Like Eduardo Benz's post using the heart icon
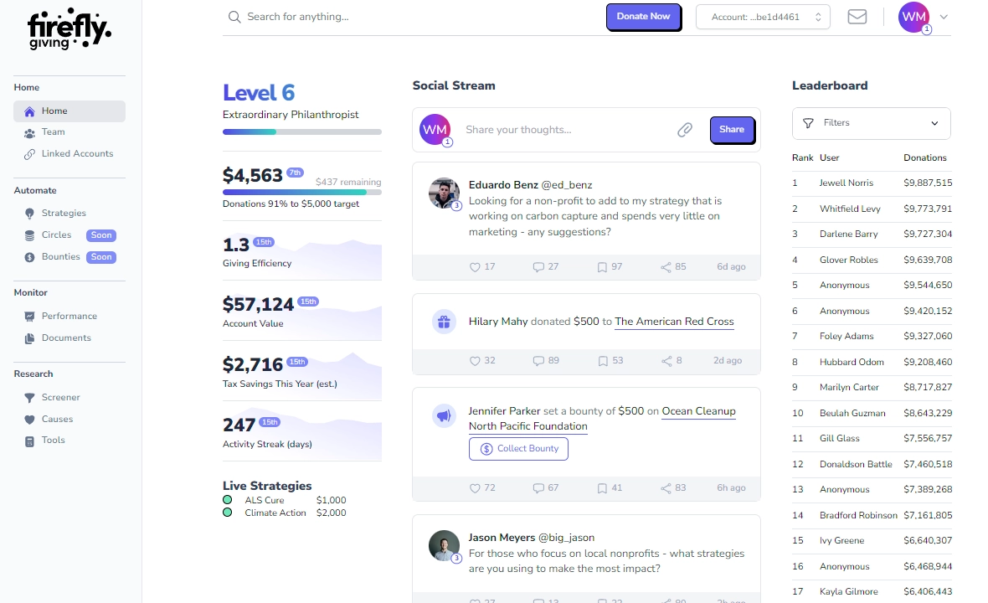This screenshot has height=603, width=988. tap(475, 266)
